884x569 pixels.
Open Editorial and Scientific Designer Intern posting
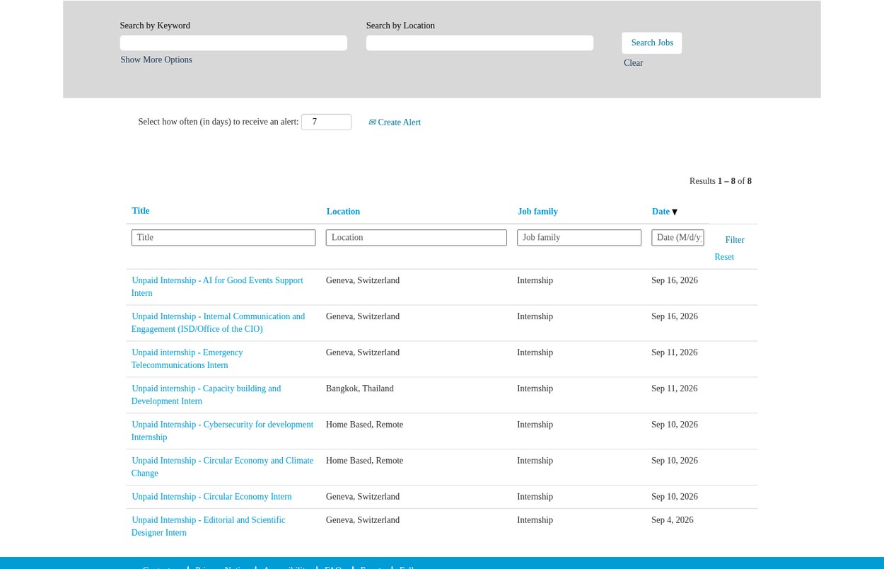(x=208, y=527)
